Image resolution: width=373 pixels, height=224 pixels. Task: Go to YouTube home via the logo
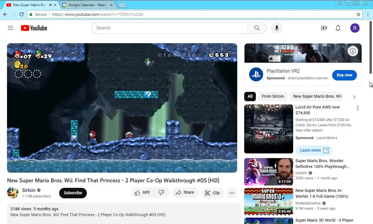click(x=34, y=28)
